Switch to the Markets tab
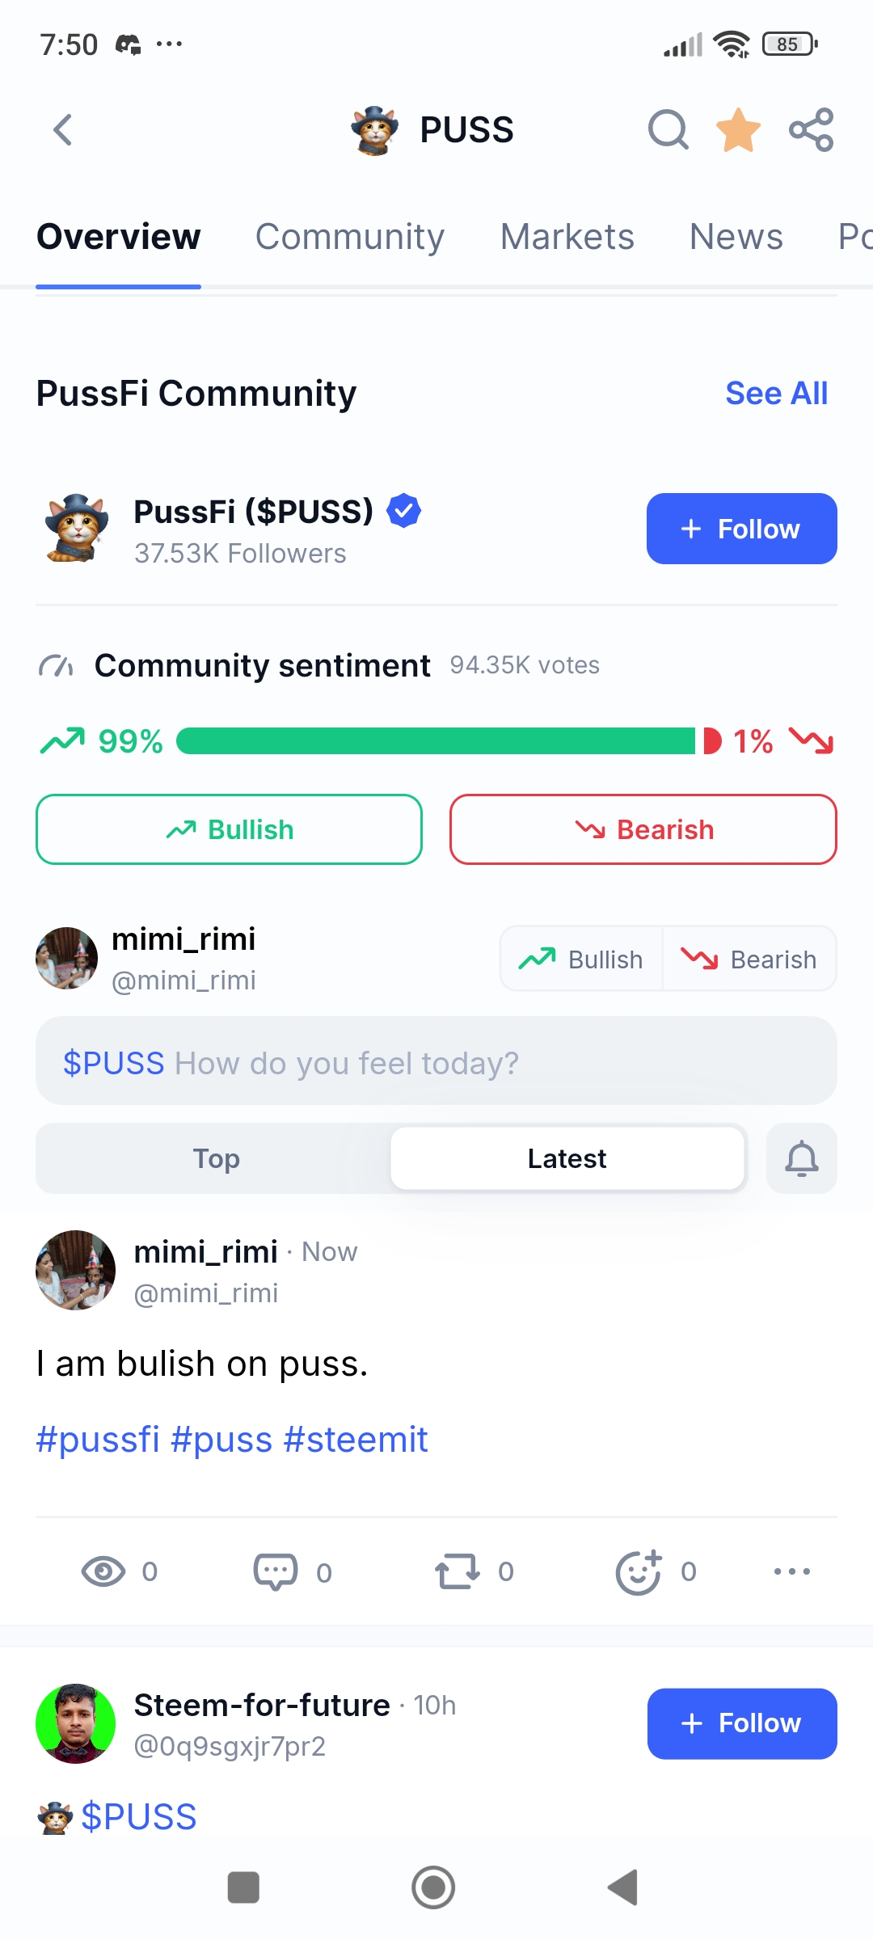This screenshot has height=1940, width=873. [567, 237]
